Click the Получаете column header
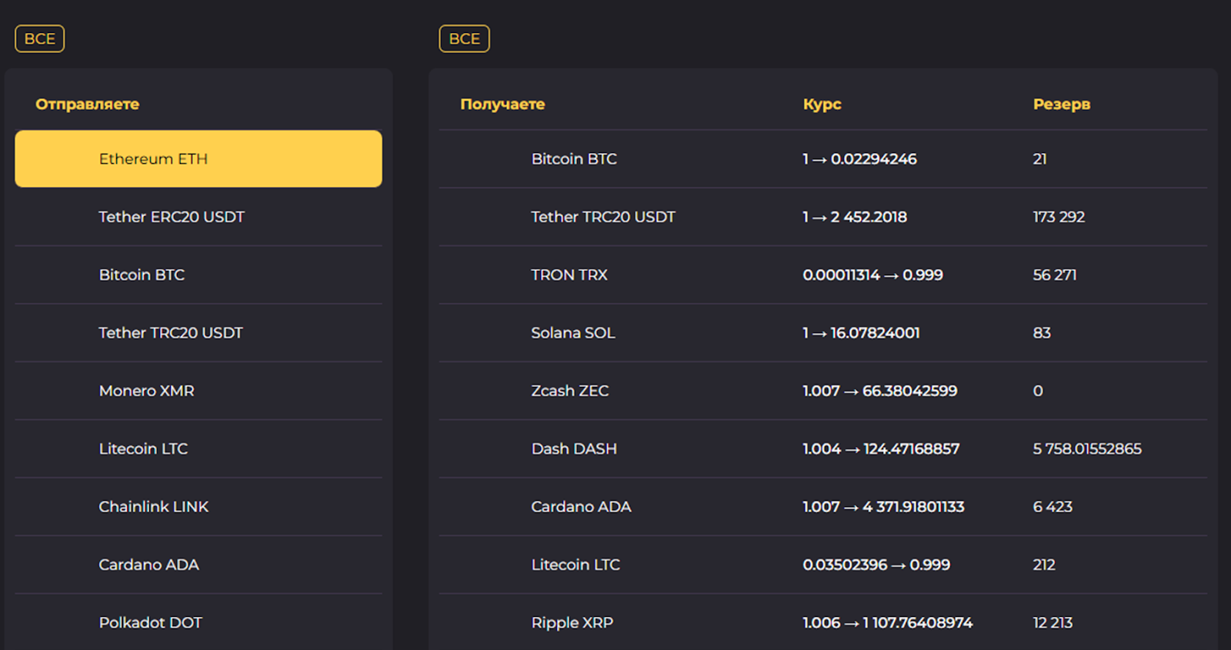 502,104
